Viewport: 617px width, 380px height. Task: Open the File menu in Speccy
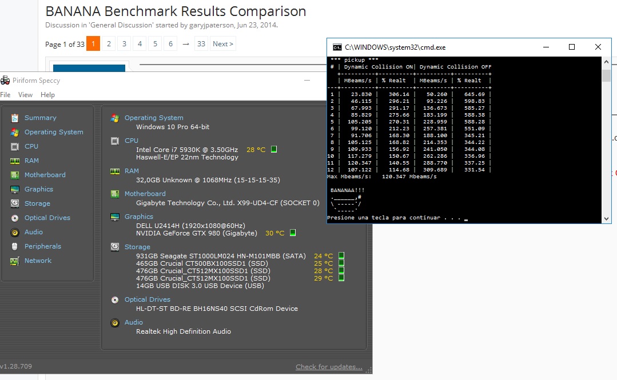tap(5, 95)
